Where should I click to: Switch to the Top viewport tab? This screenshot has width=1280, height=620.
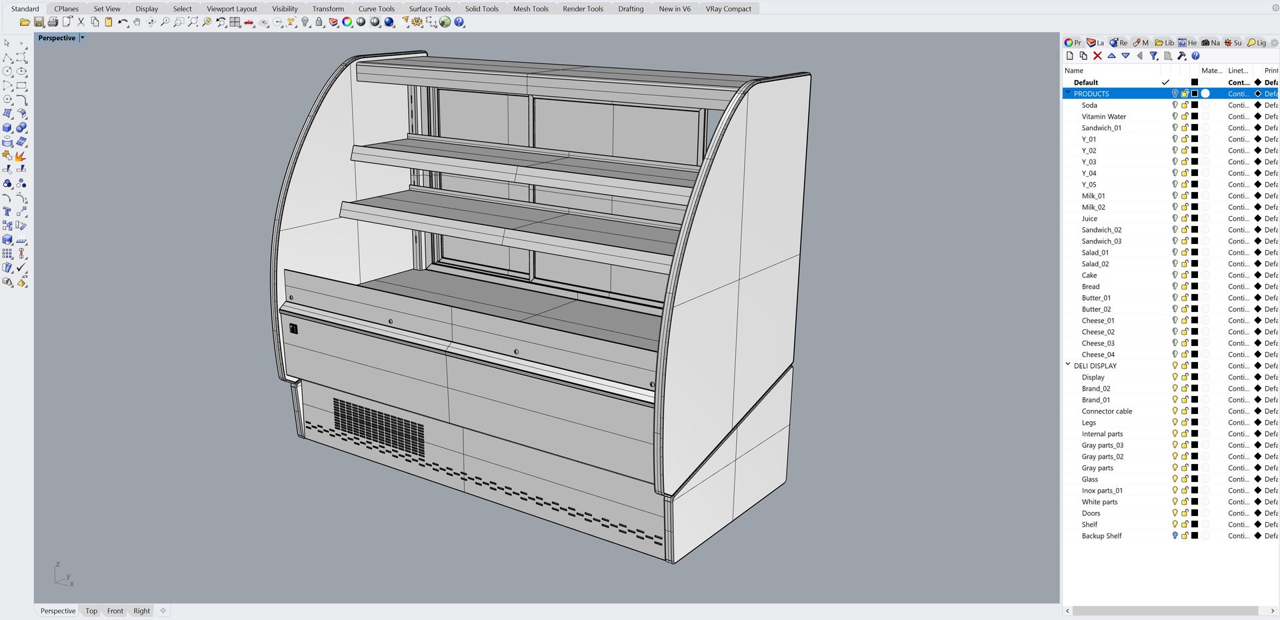pos(91,611)
